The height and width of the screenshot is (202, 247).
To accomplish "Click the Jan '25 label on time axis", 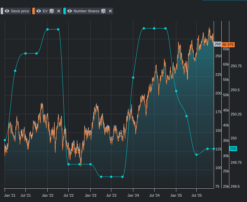I will point(176,196).
